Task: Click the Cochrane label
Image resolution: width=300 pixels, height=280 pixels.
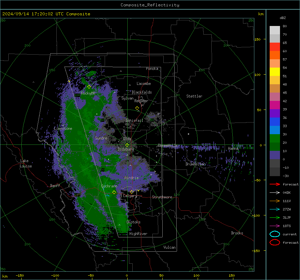Action: pos(109,186)
